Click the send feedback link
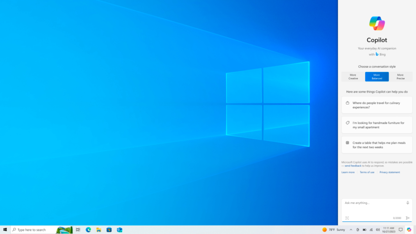This screenshot has height=234, width=416. click(x=352, y=165)
